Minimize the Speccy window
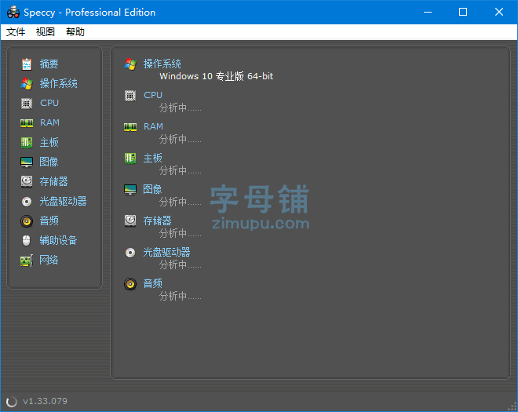 coord(428,12)
